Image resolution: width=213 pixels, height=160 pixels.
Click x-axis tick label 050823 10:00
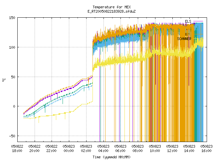155,149
